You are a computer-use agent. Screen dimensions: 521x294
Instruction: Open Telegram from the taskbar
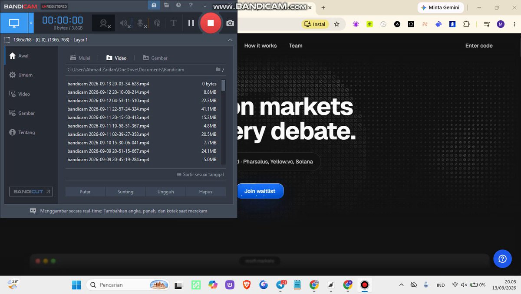pos(281,285)
